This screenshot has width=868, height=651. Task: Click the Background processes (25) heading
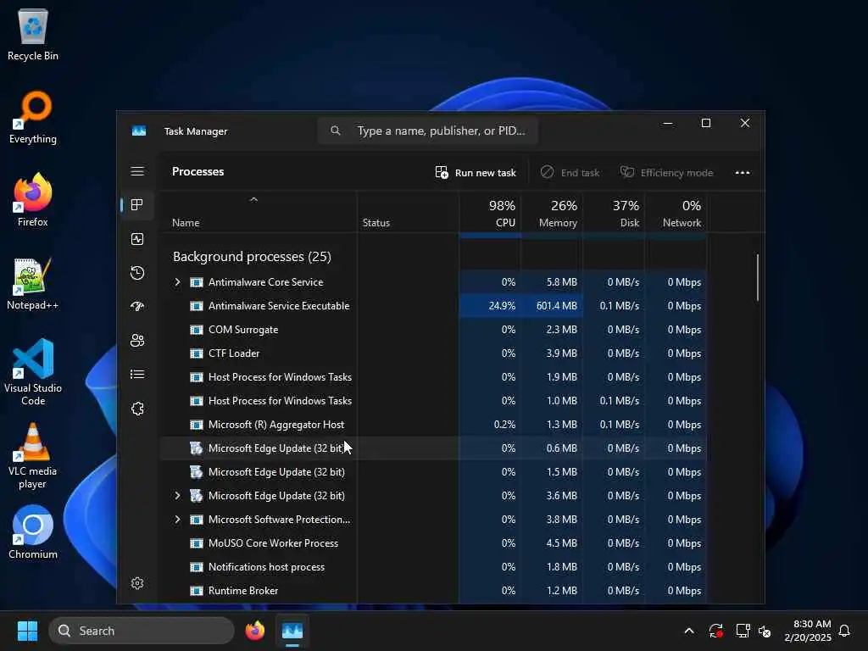(252, 256)
